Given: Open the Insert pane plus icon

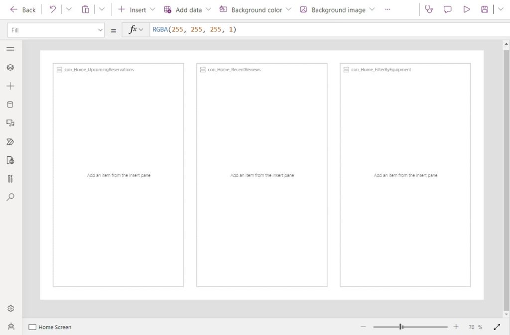Looking at the screenshot, I should 10,86.
